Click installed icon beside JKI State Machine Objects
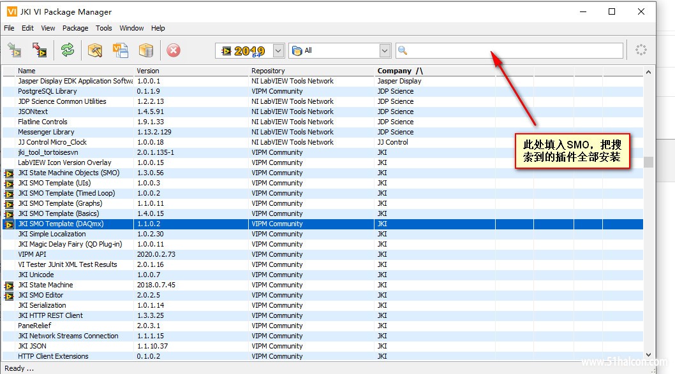The width and height of the screenshot is (675, 374). 8,173
